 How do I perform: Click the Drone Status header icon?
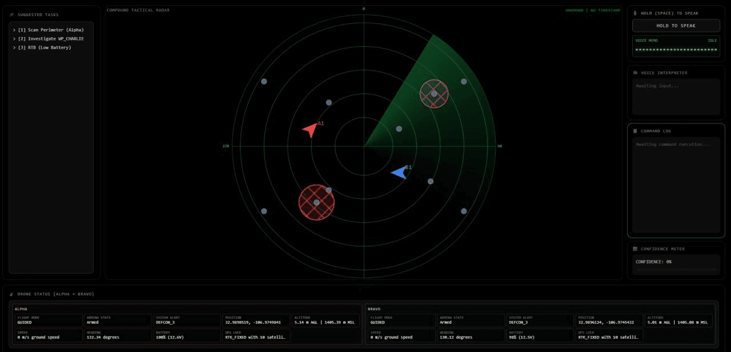pos(12,294)
